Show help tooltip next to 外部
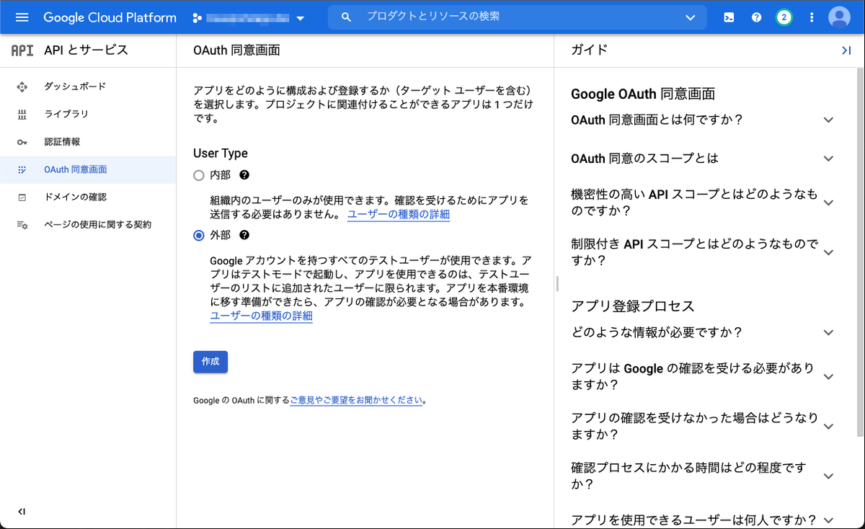 (x=244, y=235)
